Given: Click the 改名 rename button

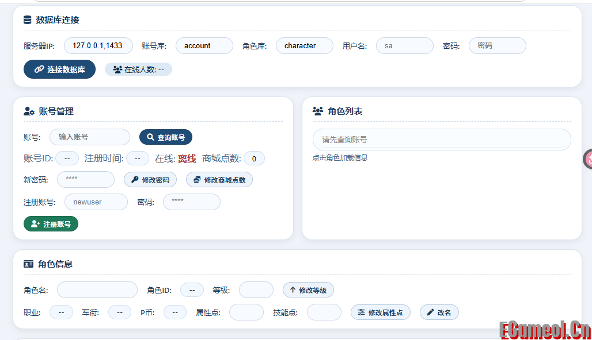Looking at the screenshot, I should coord(439,312).
